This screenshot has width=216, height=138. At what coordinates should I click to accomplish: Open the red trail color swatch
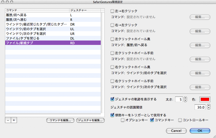(x=205, y=99)
